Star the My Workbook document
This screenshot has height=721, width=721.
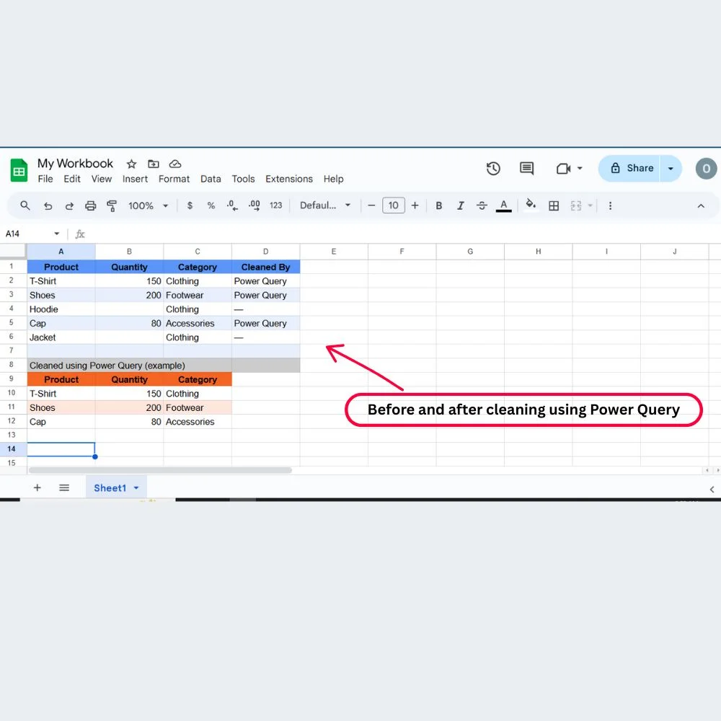tap(131, 164)
